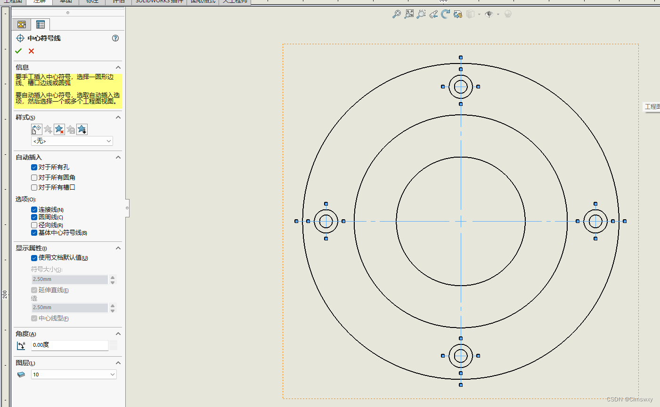The height and width of the screenshot is (407, 660).
Task: Enable 径向线 checkbox
Action: 34,225
